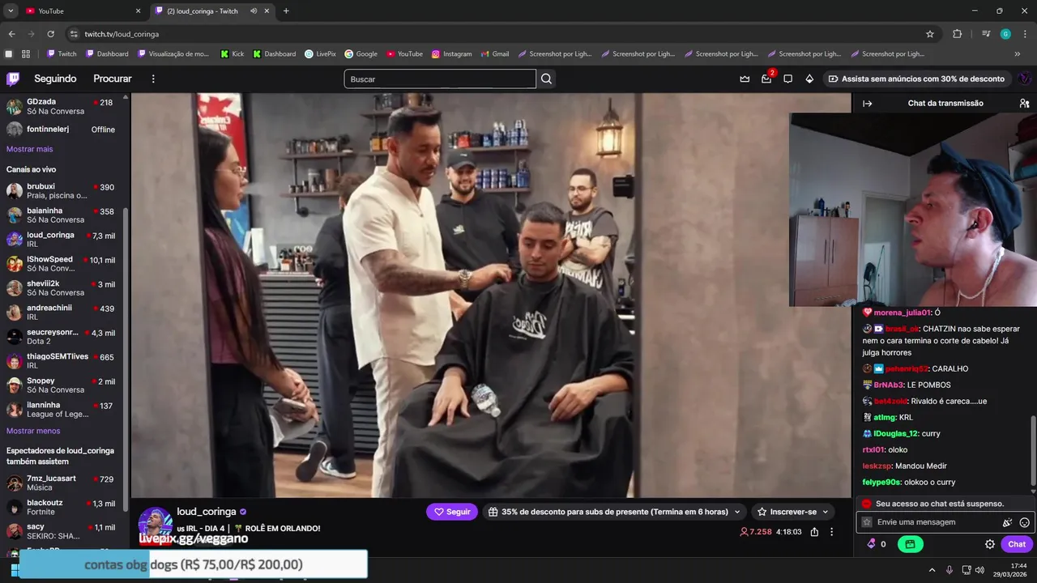The width and height of the screenshot is (1037, 583).
Task: Open the Instagram bookmark
Action: (451, 54)
